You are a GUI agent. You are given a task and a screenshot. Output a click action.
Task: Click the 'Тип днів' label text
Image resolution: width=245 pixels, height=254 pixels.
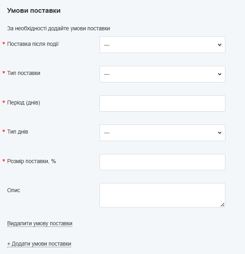pyautogui.click(x=18, y=132)
